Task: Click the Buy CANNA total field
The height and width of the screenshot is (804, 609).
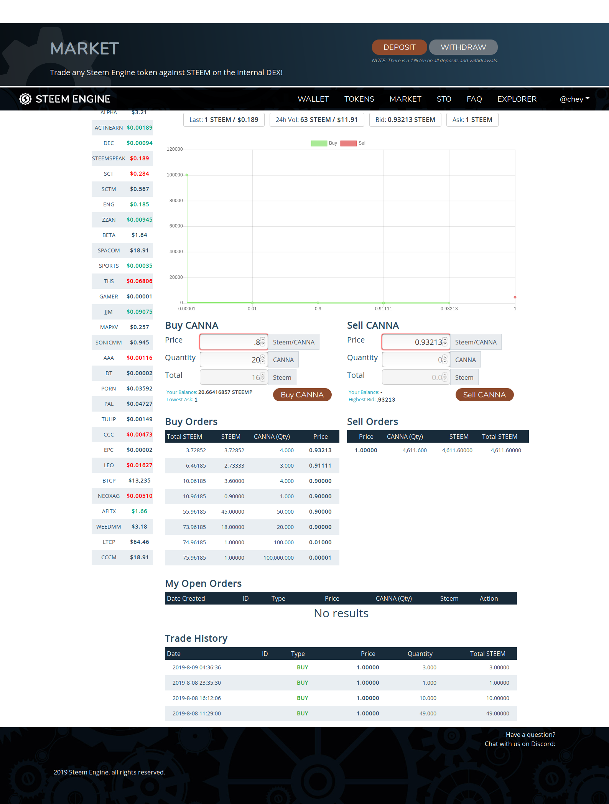Action: [234, 377]
